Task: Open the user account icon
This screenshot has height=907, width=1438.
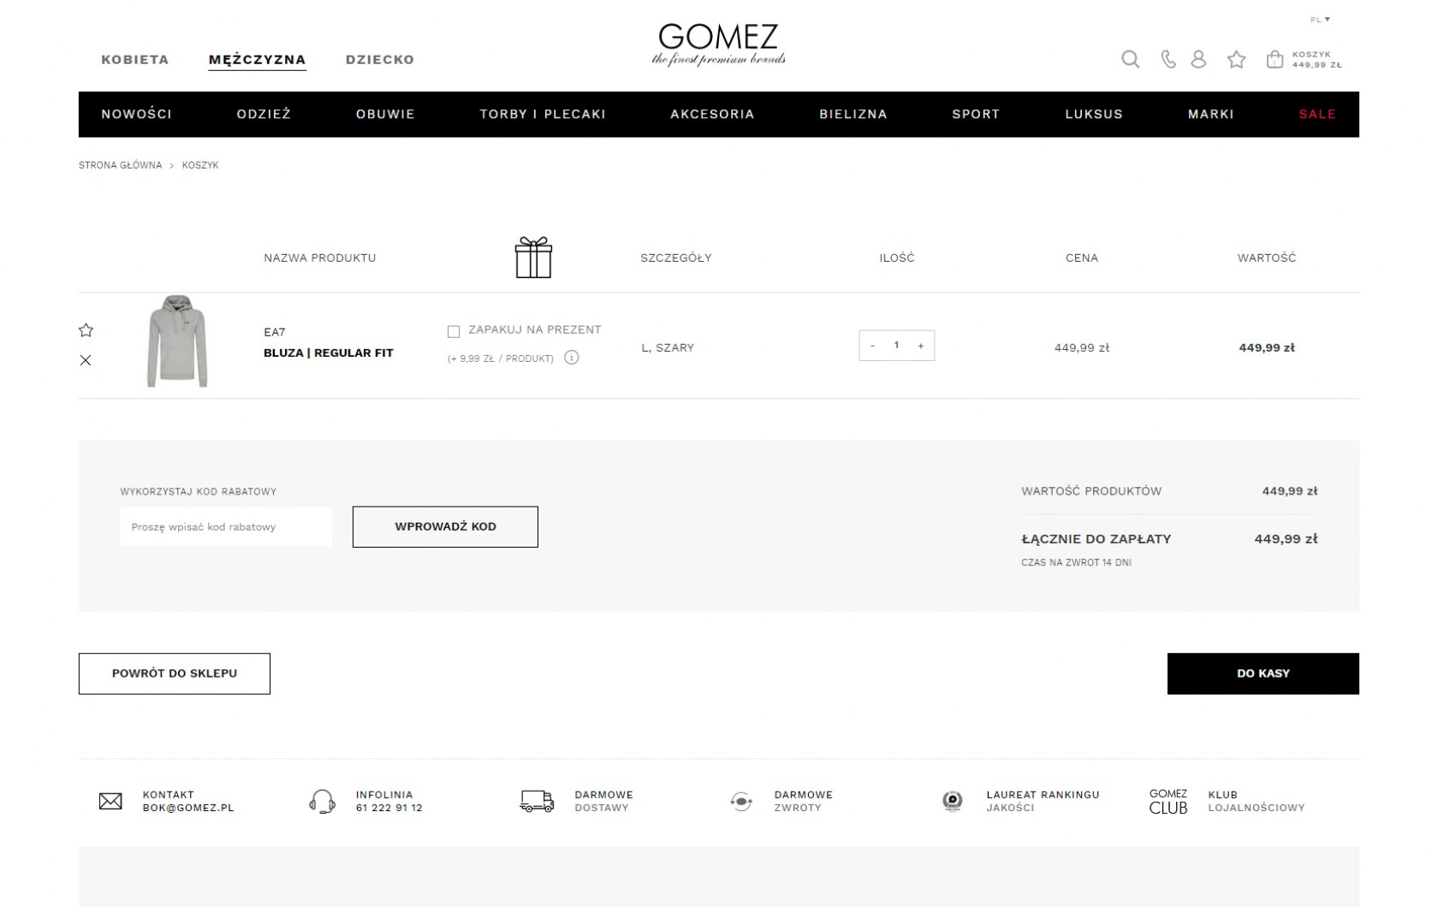Action: coord(1198,59)
